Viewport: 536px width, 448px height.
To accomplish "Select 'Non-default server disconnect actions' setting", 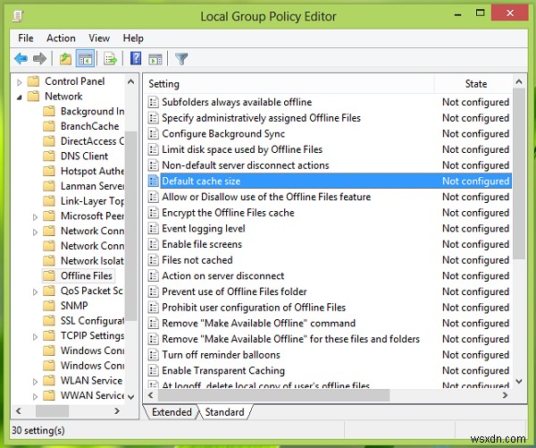I will [246, 165].
